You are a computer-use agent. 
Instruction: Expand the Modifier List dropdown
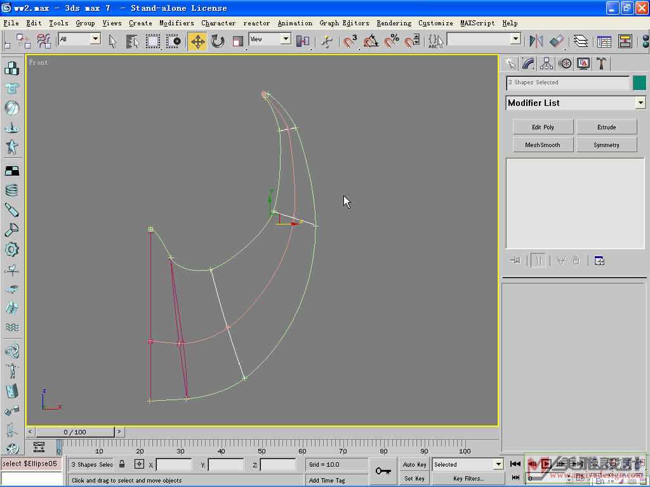[x=640, y=103]
